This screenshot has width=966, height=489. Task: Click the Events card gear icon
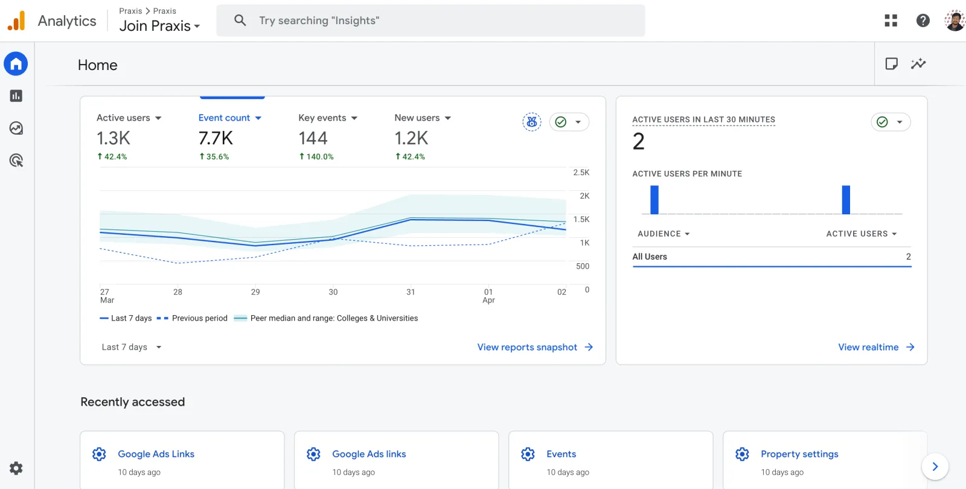click(528, 454)
